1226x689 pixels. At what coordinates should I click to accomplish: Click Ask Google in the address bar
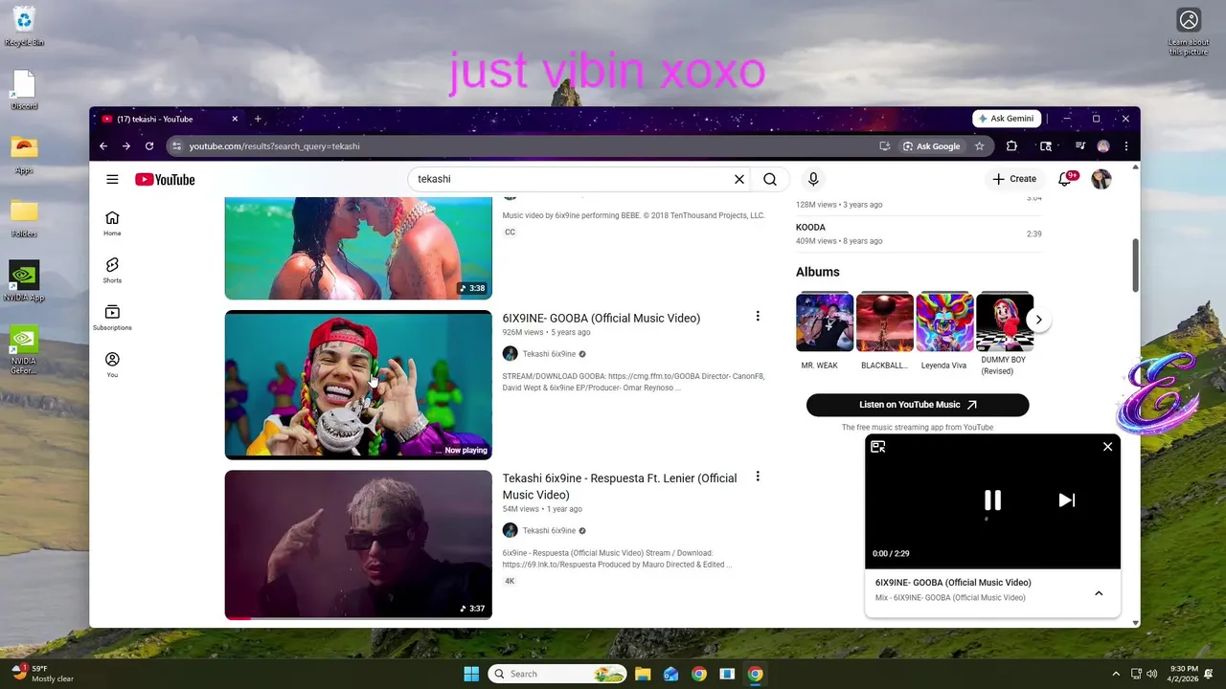(x=931, y=146)
